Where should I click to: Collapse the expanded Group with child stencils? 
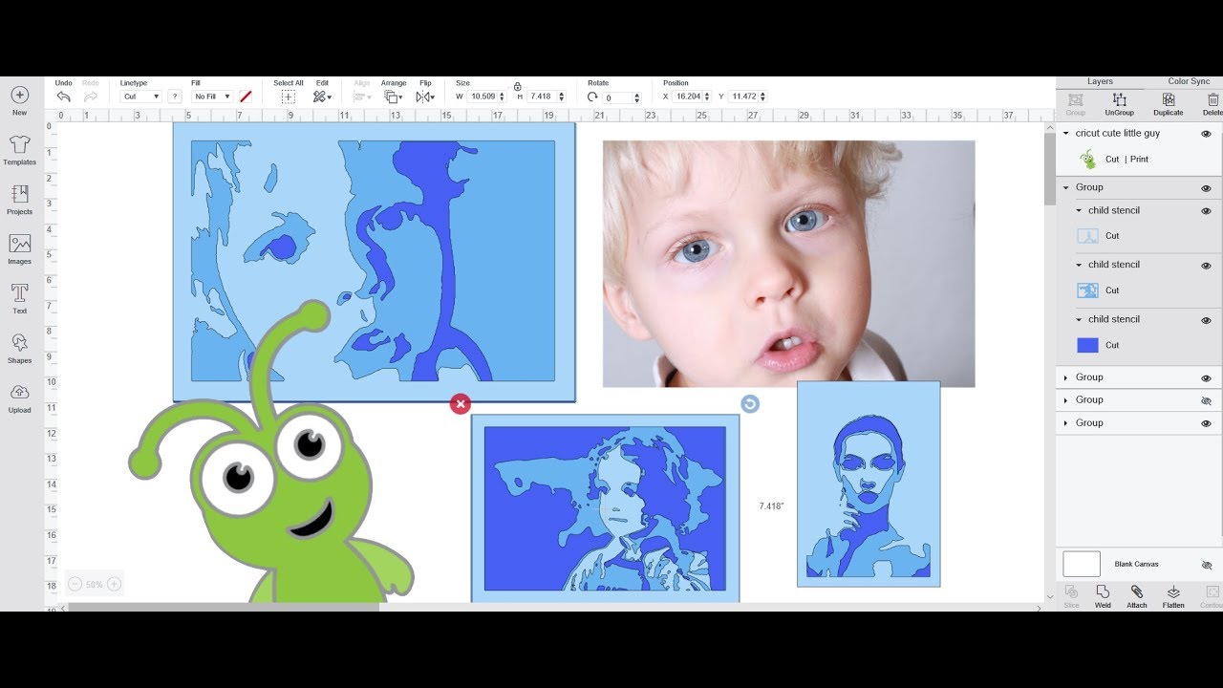1066,188
